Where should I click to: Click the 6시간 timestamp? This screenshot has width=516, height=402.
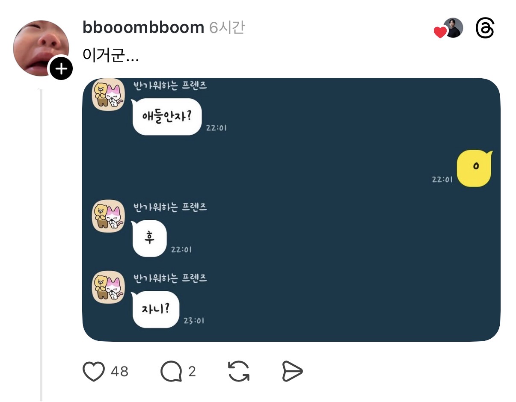(x=227, y=28)
